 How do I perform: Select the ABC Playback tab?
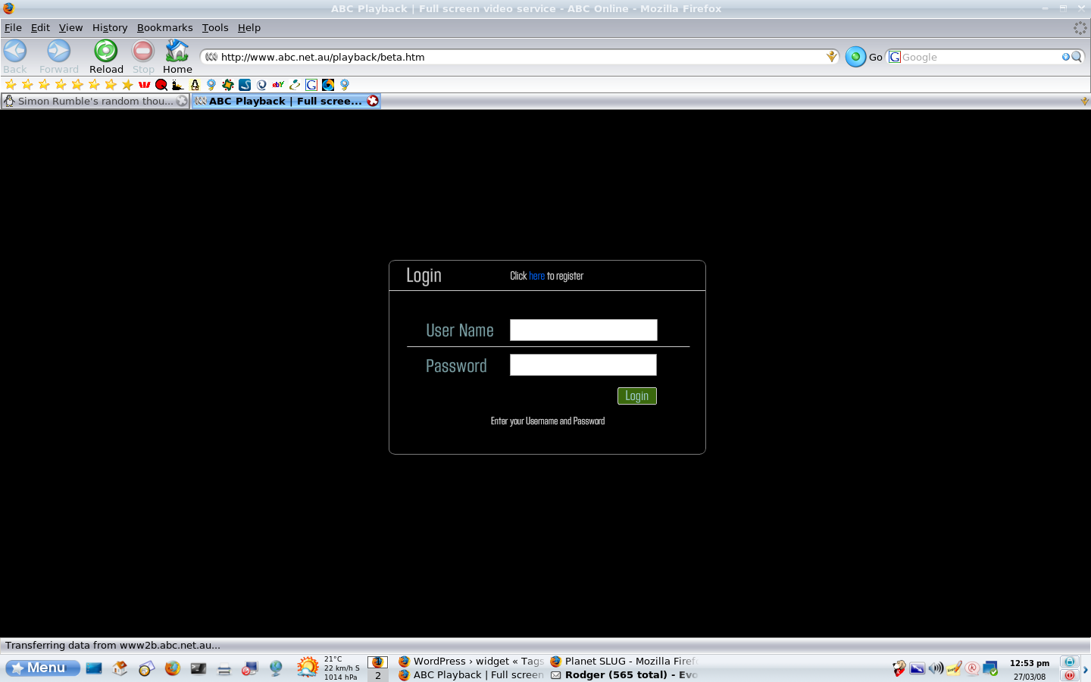(x=286, y=101)
